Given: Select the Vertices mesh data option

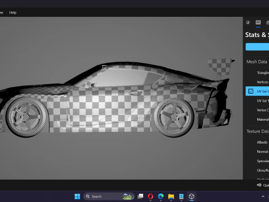Looking at the screenshot, I should (263, 82).
